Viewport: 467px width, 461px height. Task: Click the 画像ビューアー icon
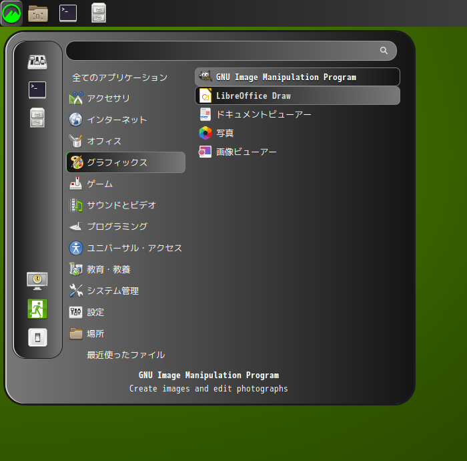click(x=205, y=152)
